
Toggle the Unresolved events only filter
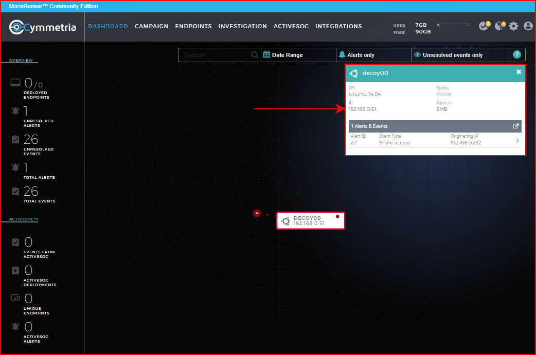(460, 55)
